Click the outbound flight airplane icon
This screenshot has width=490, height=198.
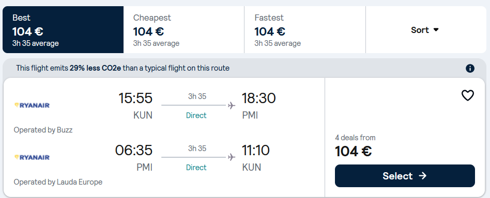(231, 105)
